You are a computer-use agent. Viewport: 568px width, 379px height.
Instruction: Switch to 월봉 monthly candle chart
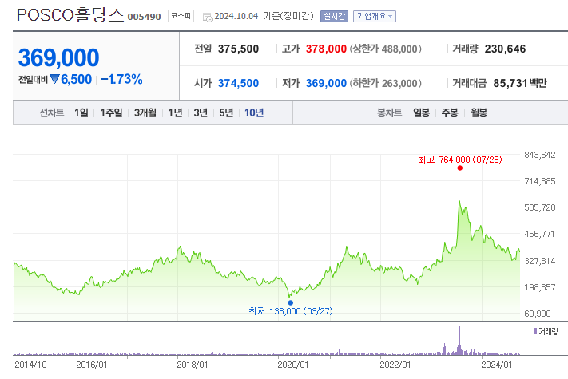[479, 113]
